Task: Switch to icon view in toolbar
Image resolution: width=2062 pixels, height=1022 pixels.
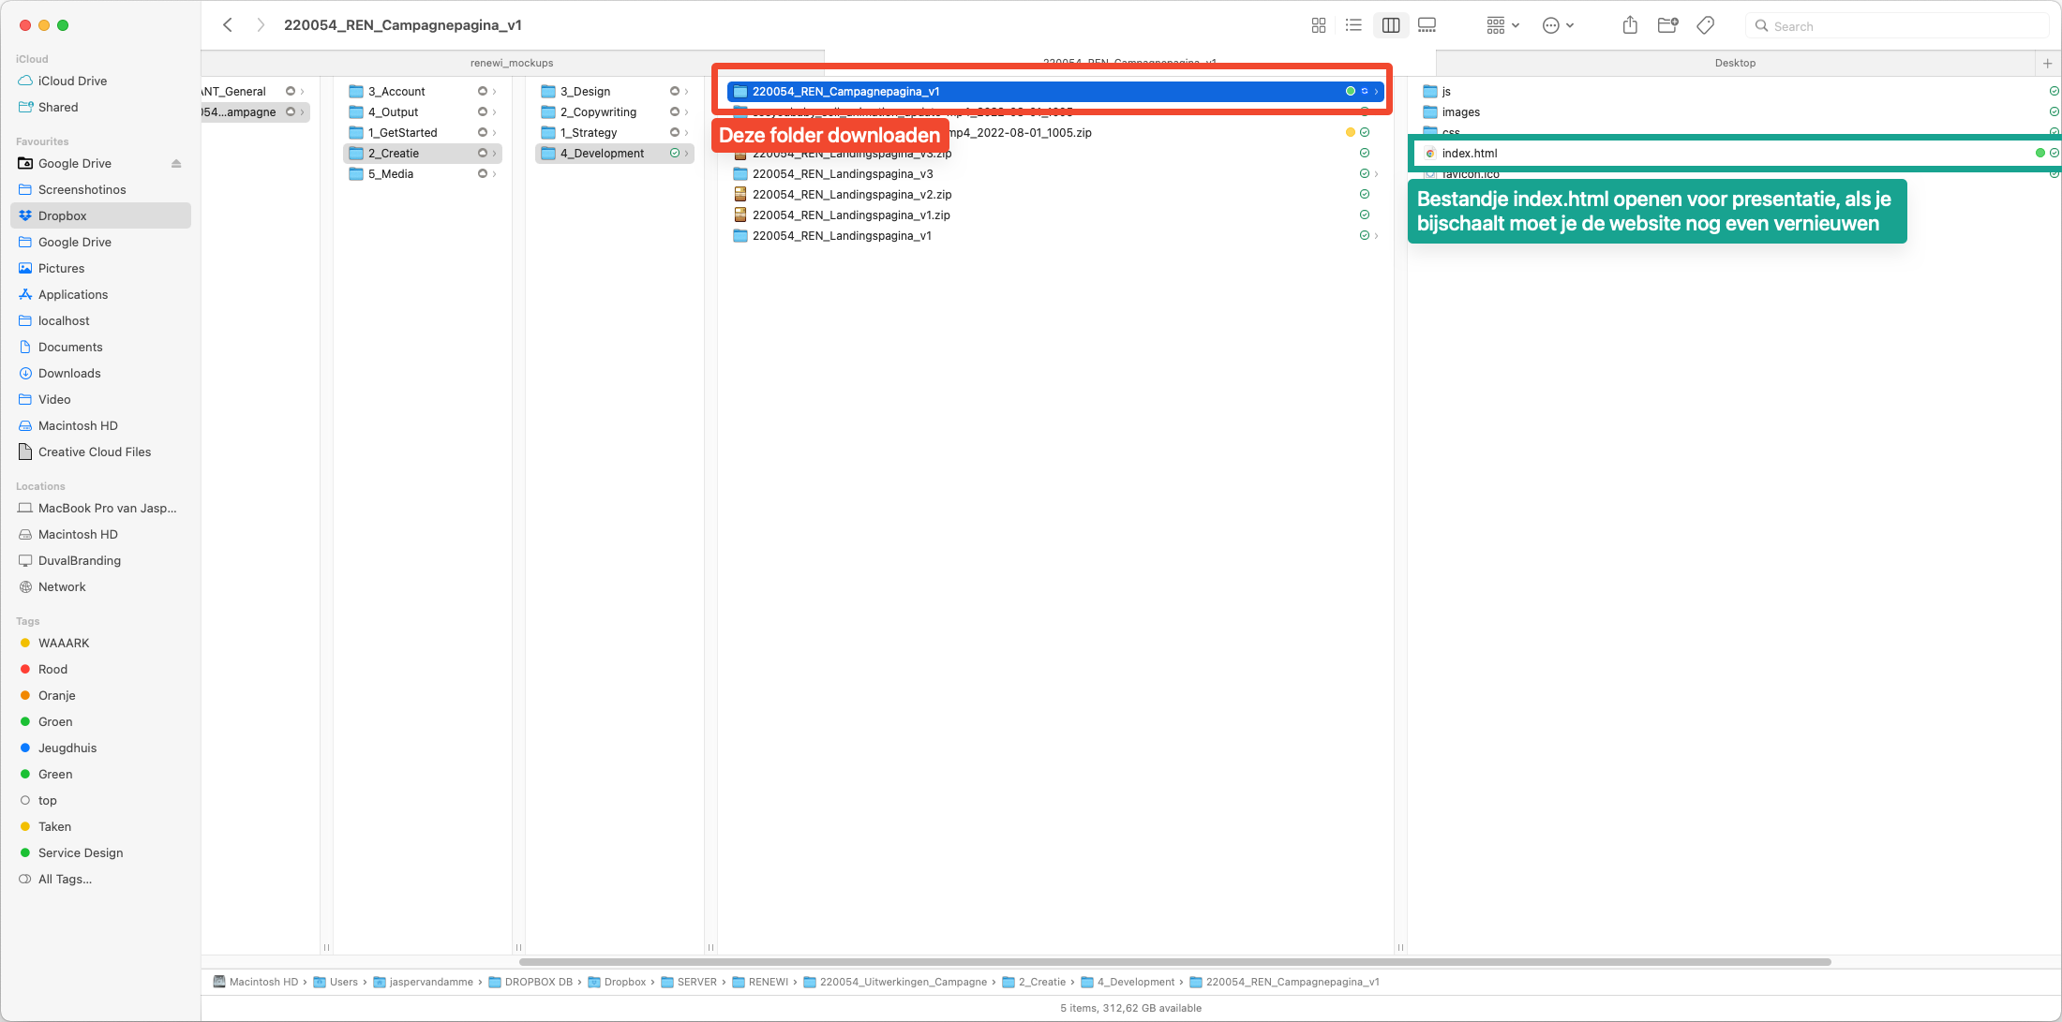Action: point(1318,25)
